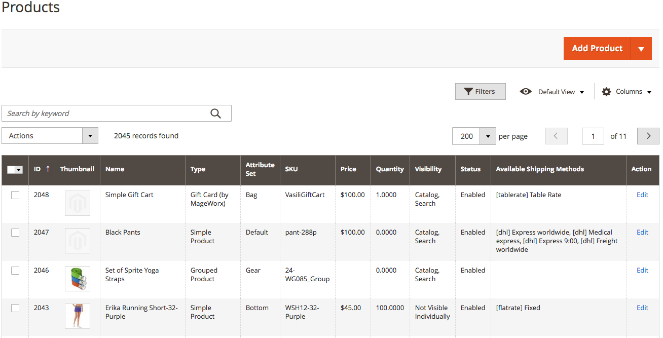Click the previous page arrow button
The image size is (663, 338).
tap(556, 136)
